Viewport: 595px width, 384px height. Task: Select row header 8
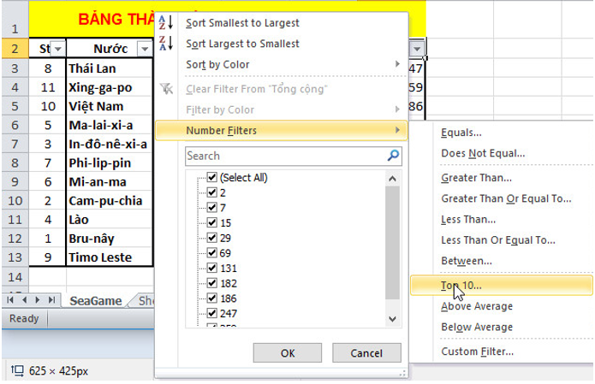[15, 162]
